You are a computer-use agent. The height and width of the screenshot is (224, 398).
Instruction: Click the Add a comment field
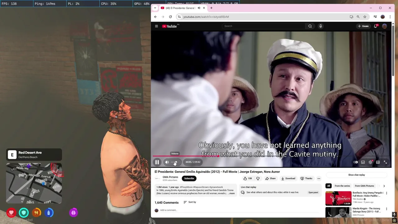239,210
